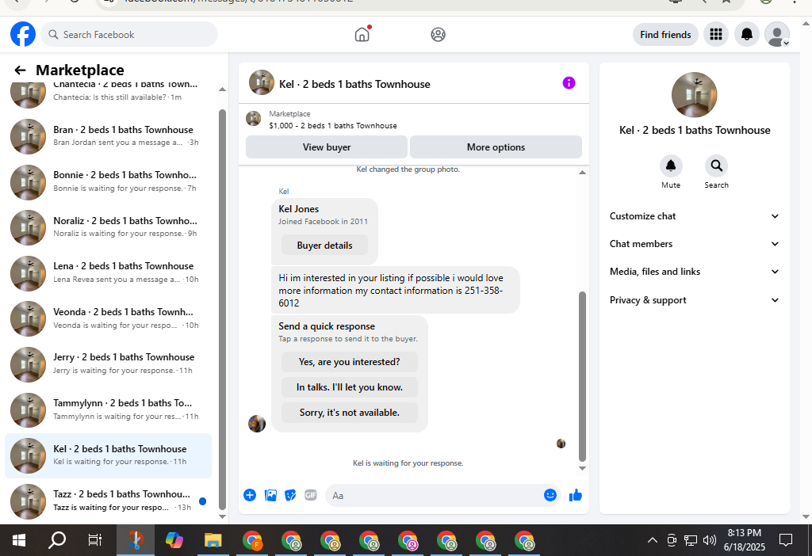Click in the Search Facebook field
Viewport: 812px width, 556px height.
tap(129, 35)
